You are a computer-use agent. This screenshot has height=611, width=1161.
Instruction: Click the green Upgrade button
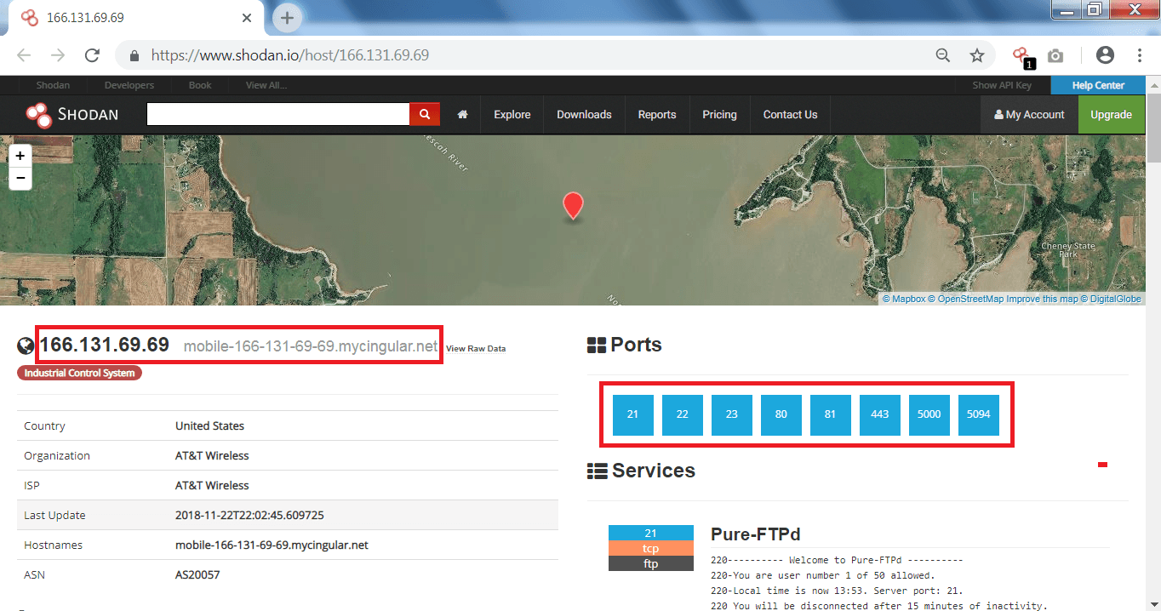pyautogui.click(x=1111, y=115)
